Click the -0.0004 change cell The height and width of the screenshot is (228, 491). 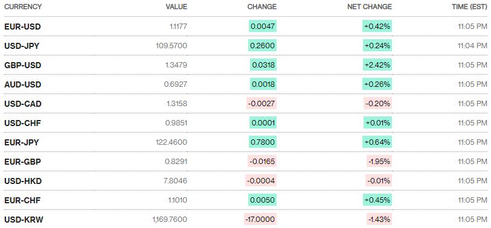coord(261,181)
